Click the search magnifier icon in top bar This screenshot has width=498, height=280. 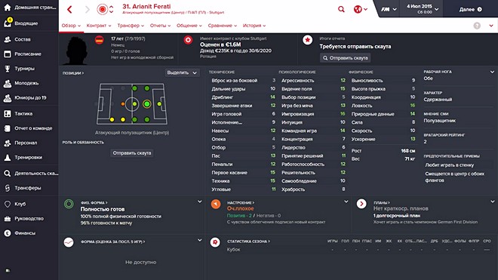(x=341, y=9)
